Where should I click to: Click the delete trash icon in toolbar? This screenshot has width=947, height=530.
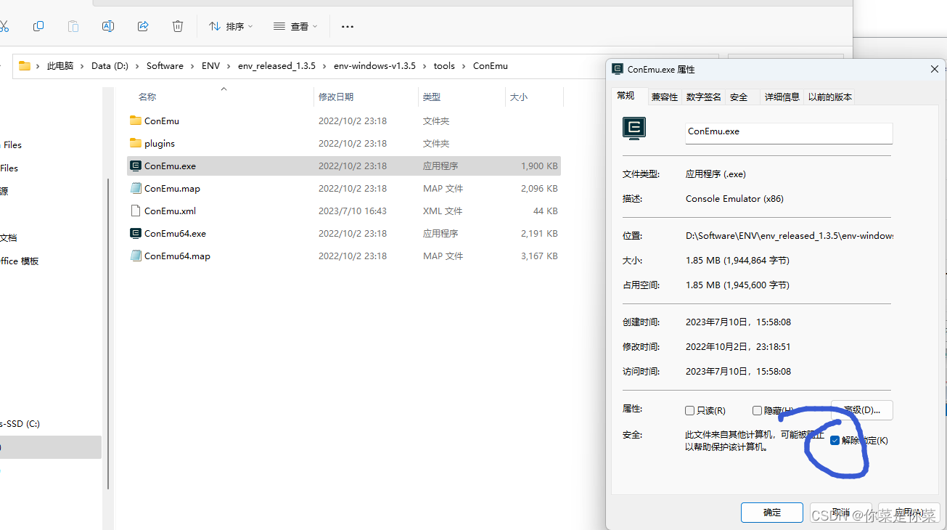[178, 26]
